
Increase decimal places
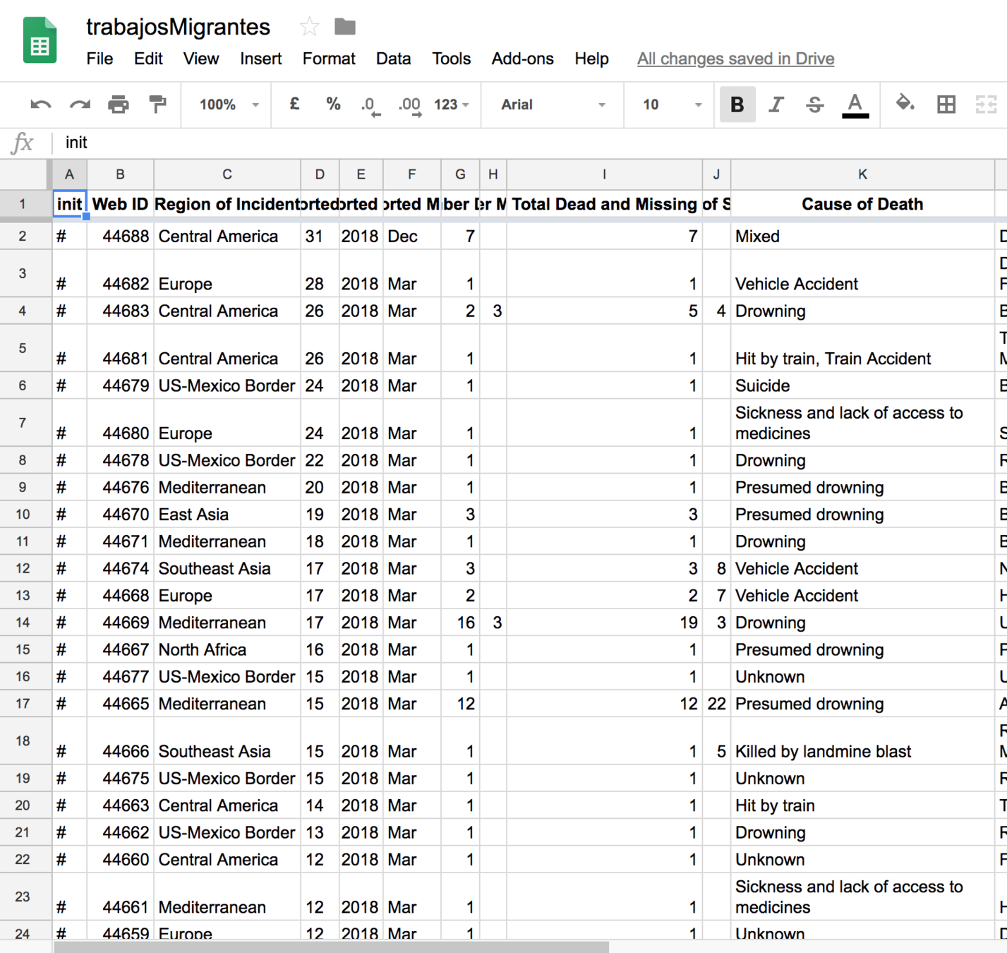pos(410,105)
